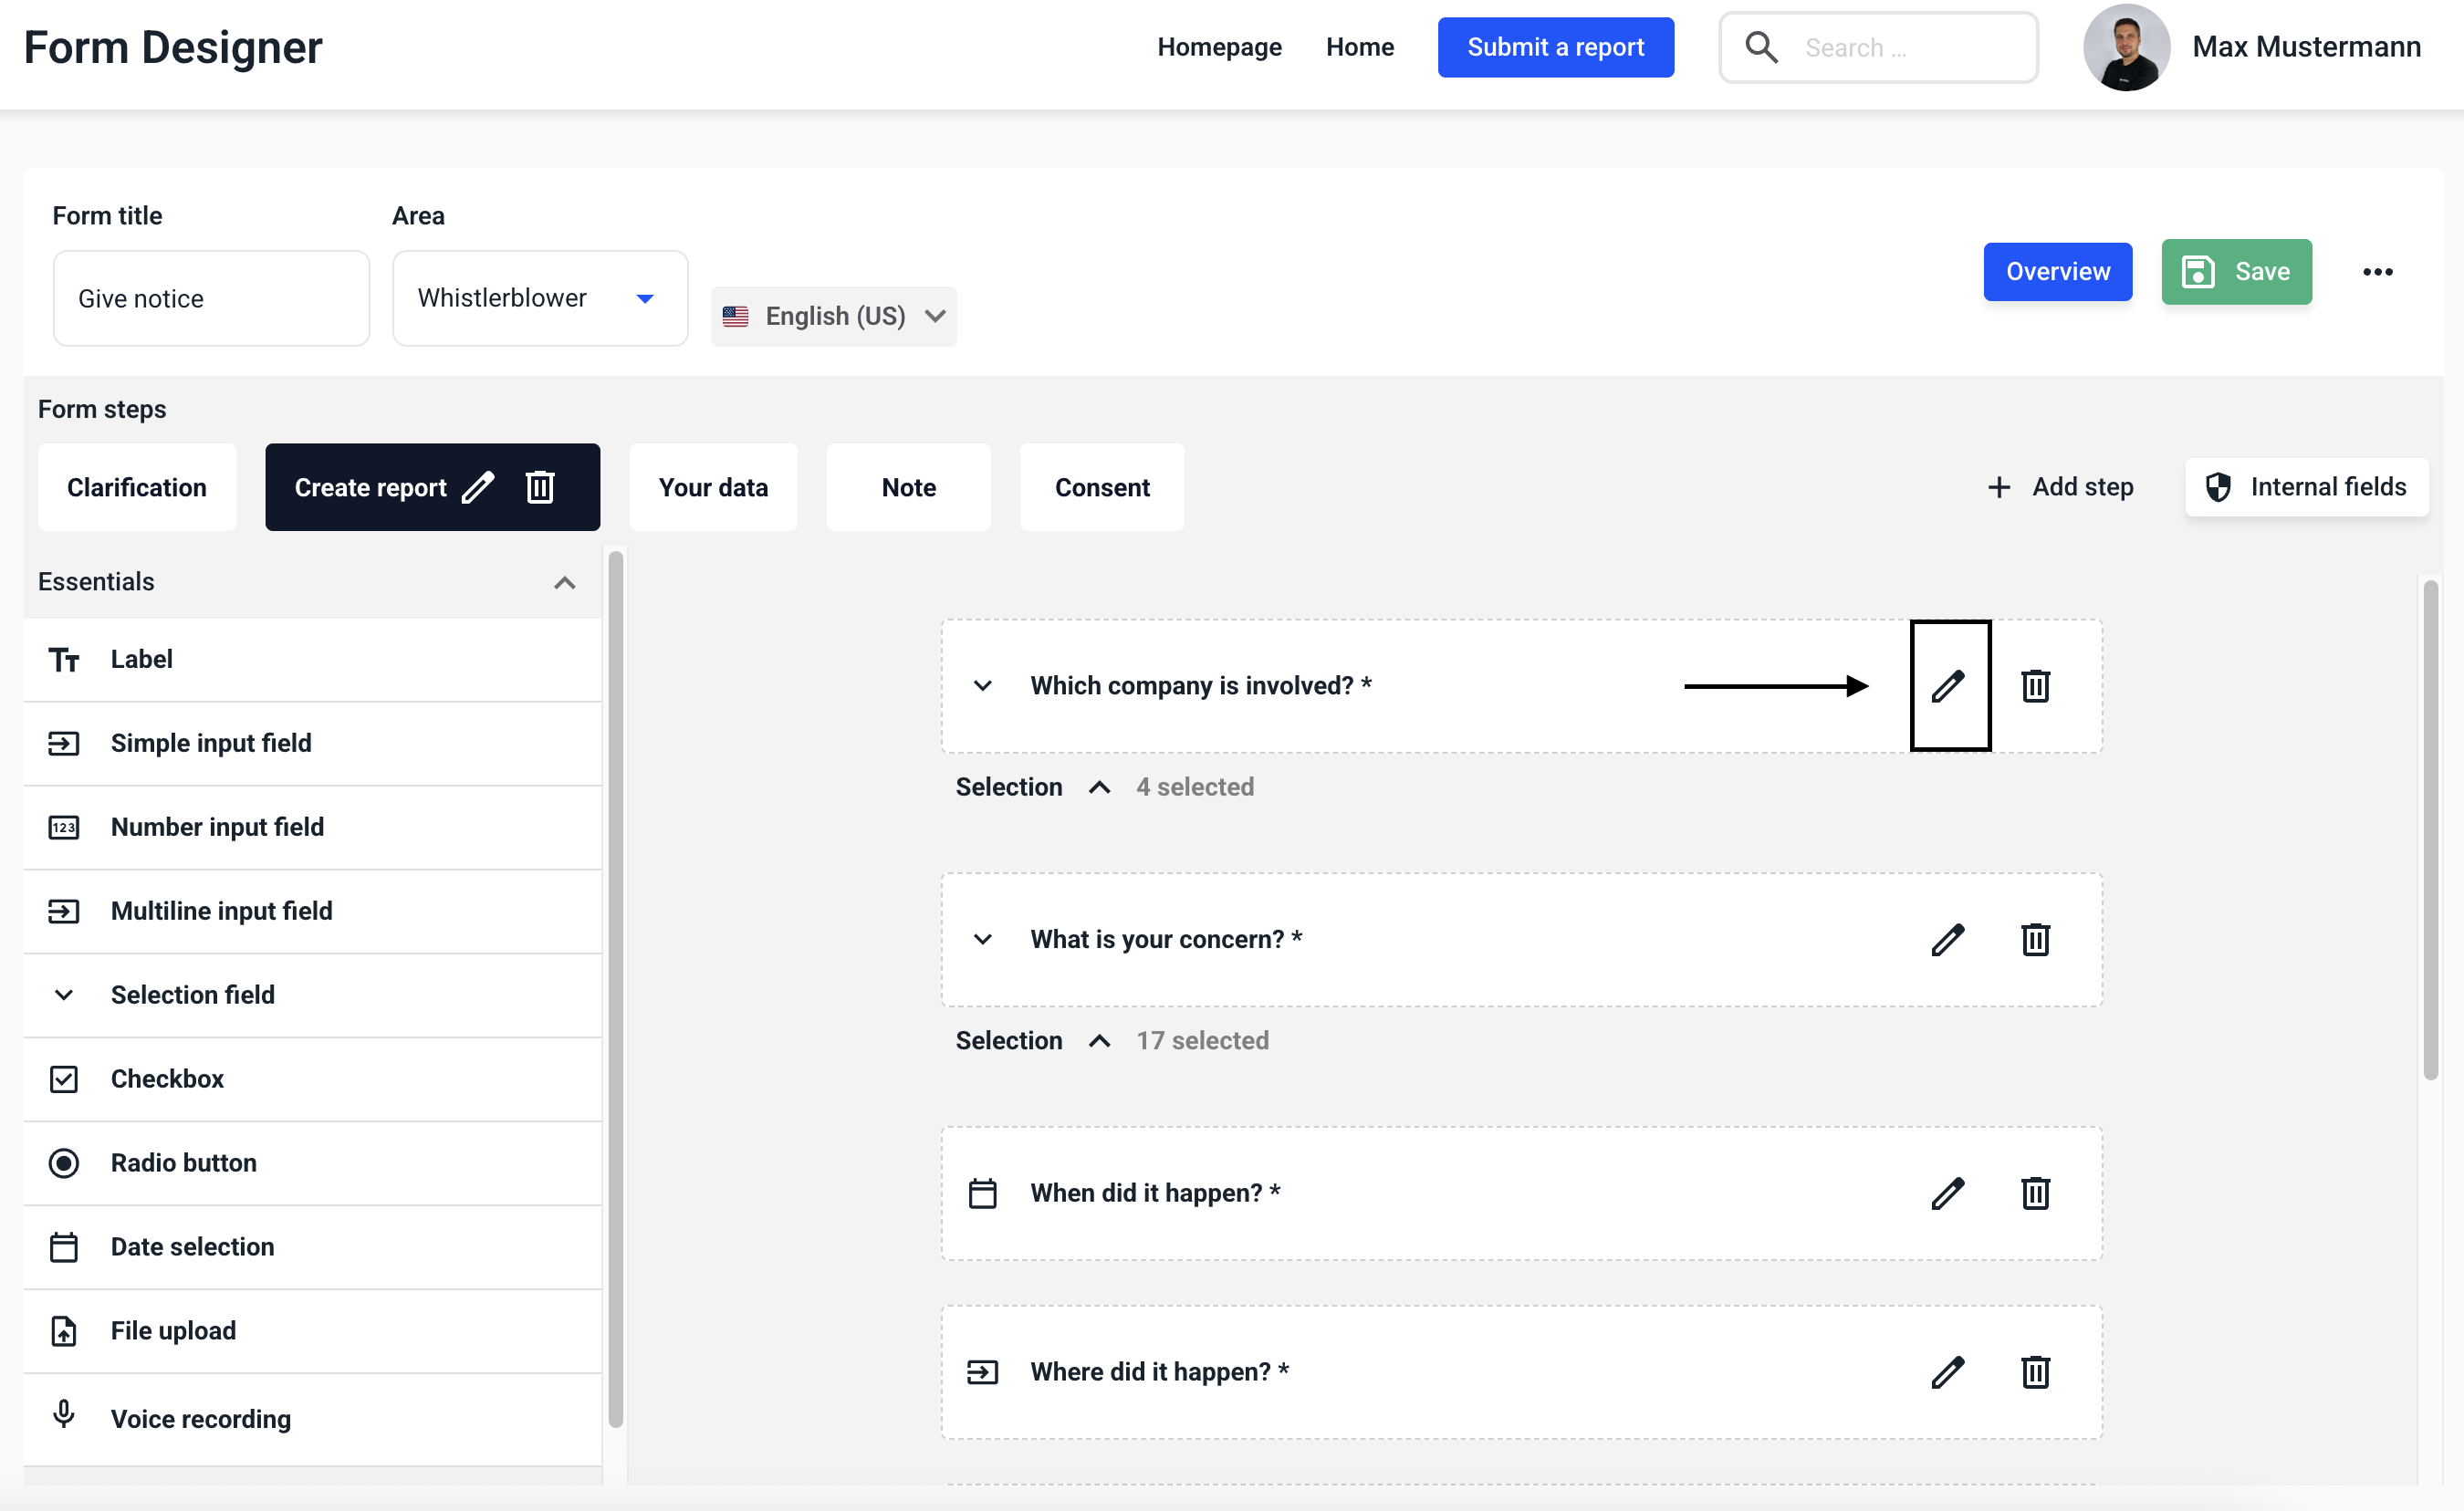The image size is (2464, 1511).
Task: Delete the Create report step via trash icon
Action: pyautogui.click(x=540, y=487)
